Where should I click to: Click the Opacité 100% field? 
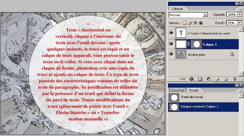(x=232, y=15)
